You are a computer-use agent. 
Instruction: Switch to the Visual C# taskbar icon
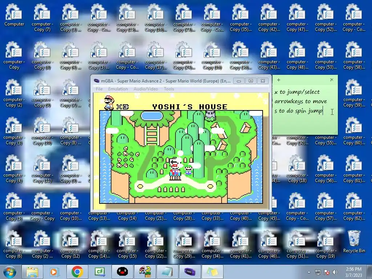click(x=100, y=272)
